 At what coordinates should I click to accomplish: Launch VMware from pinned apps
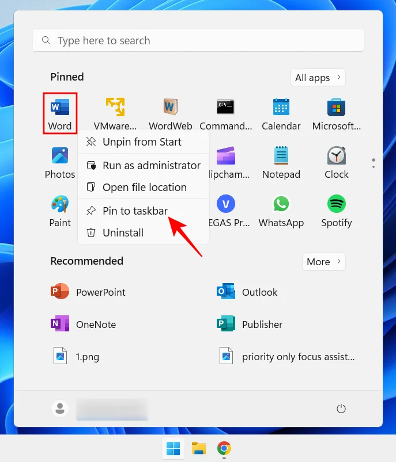coord(115,114)
